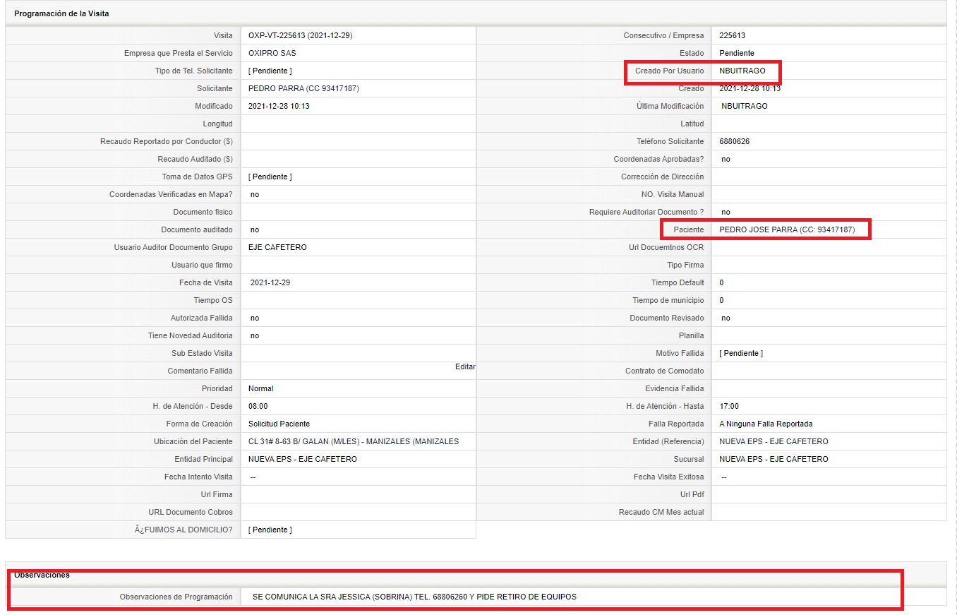
Task: Click the Autorizada Fallida label
Action: point(201,318)
